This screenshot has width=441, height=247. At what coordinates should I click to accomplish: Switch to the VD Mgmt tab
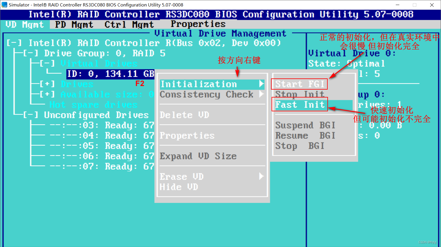click(25, 24)
